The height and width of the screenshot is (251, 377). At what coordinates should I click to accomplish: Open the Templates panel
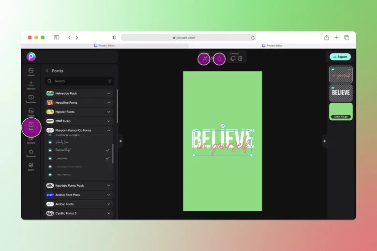(x=31, y=99)
